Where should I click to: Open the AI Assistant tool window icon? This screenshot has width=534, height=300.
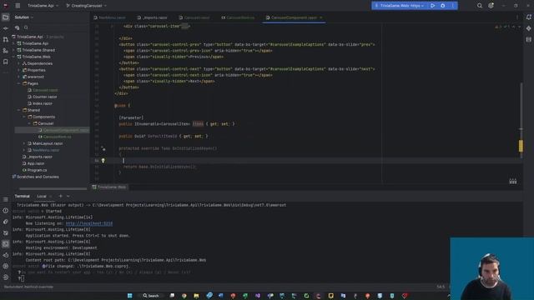pyautogui.click(x=528, y=28)
